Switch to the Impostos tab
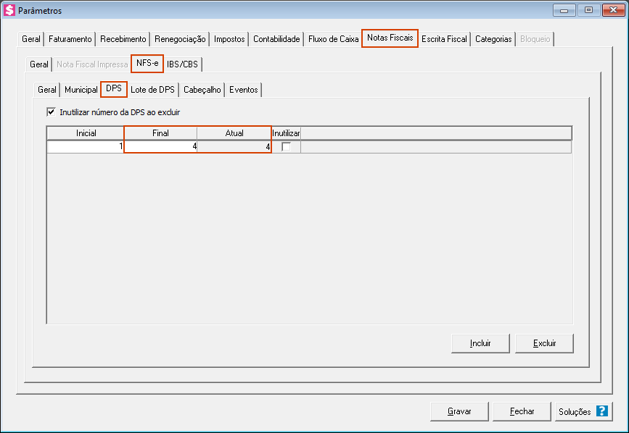Screen dimensions: 629x433 (x=229, y=39)
